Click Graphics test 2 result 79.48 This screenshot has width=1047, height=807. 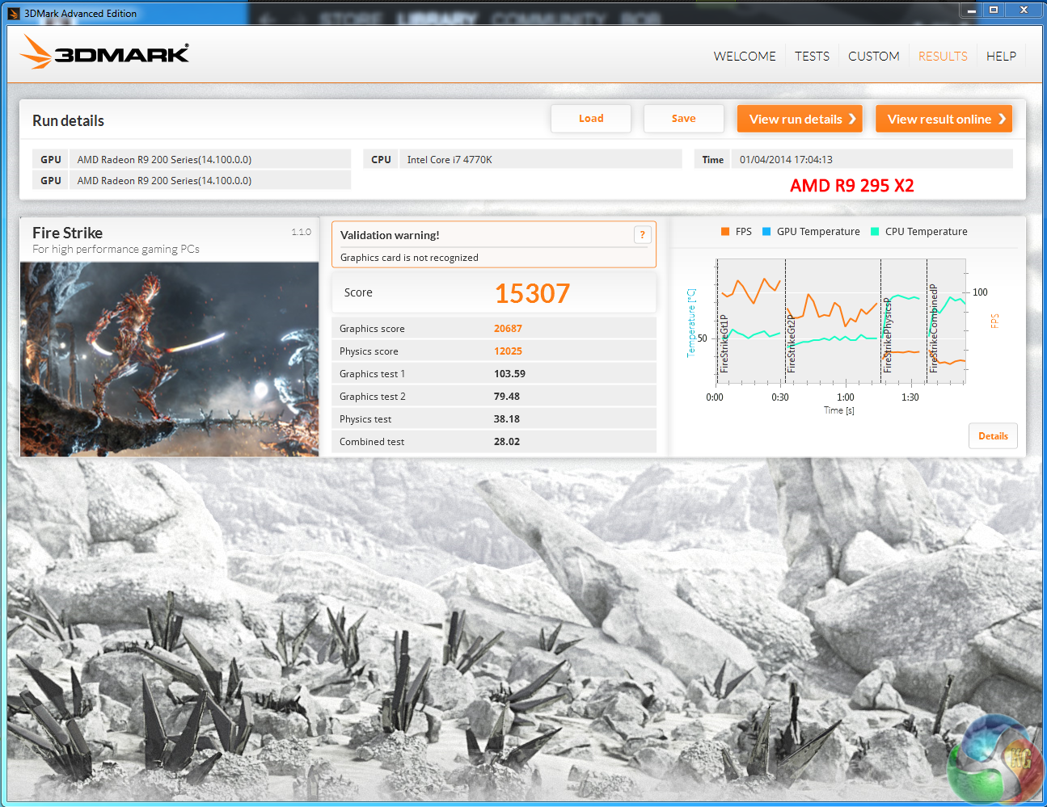click(507, 397)
